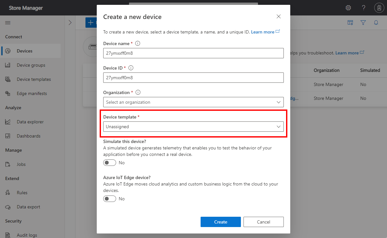Click the Cancel button
The width and height of the screenshot is (387, 238).
(263, 222)
